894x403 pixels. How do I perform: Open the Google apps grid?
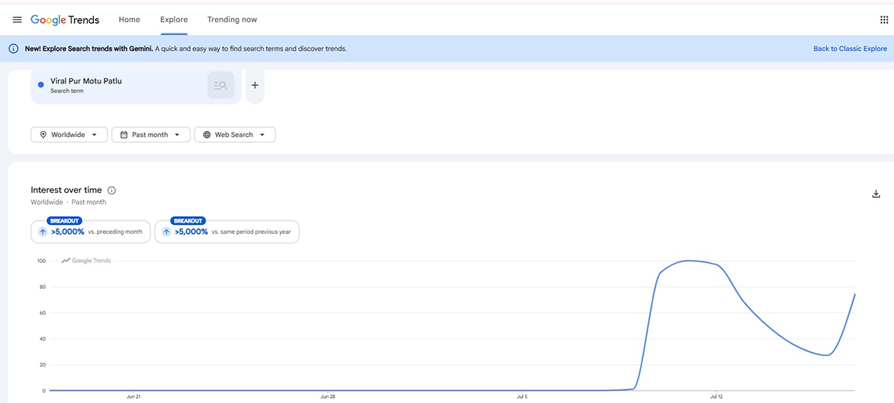coord(884,20)
